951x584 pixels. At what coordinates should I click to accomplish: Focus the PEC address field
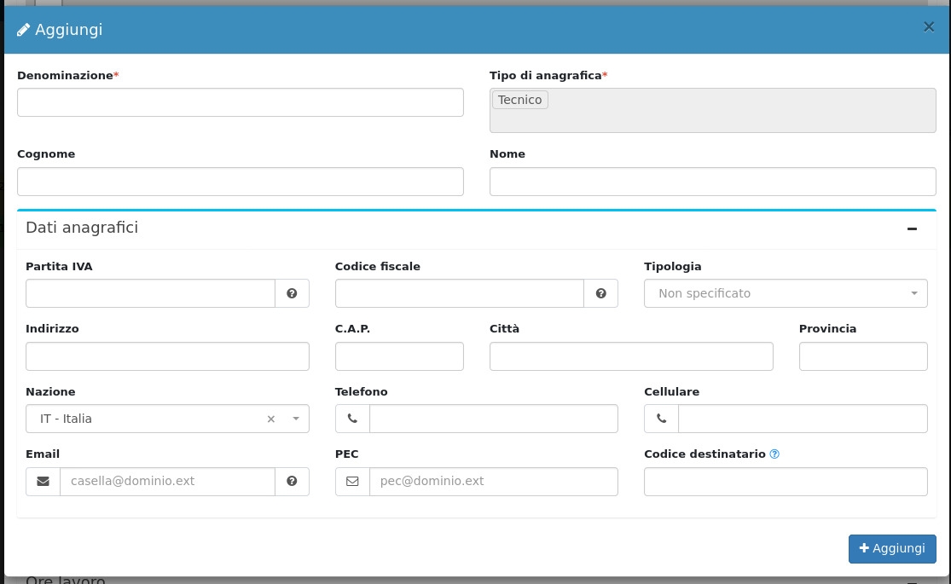[x=493, y=482]
